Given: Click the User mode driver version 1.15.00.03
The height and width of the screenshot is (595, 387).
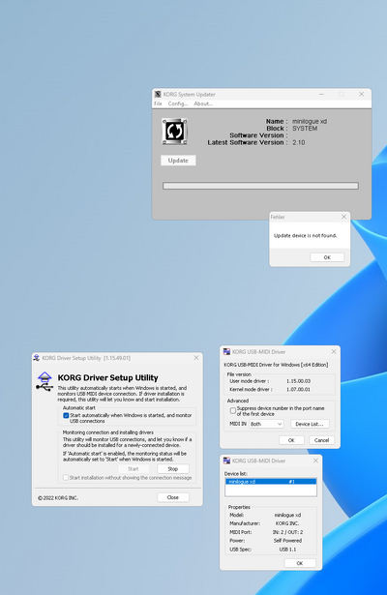Looking at the screenshot, I should (x=298, y=381).
